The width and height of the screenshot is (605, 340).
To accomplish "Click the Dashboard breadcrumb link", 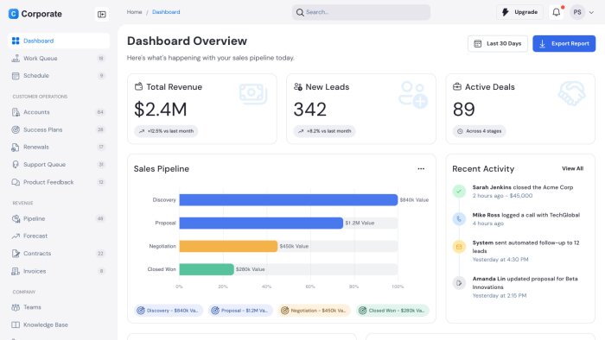I will coord(166,12).
